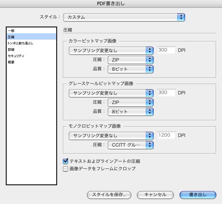Screen dimensions: 222x204
Task: Open grayscale 品質 8ビット dropdown
Action: click(131, 112)
